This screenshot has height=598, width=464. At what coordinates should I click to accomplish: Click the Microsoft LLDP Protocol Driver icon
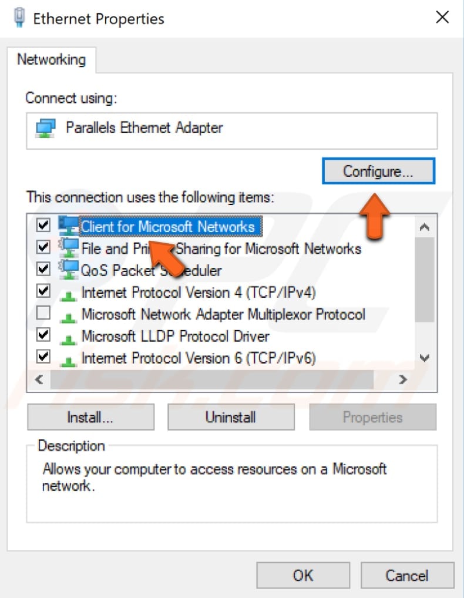(x=68, y=336)
